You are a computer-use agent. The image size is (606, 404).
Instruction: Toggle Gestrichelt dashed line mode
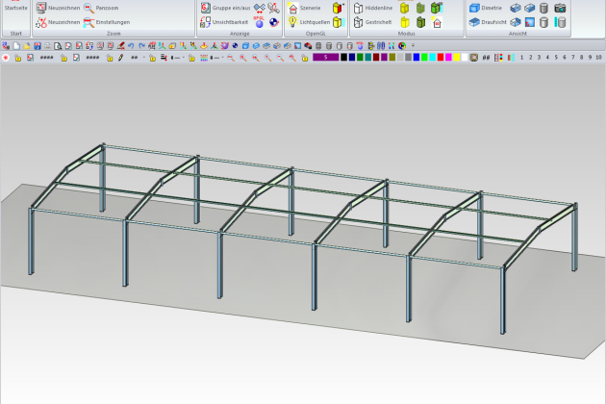point(358,21)
